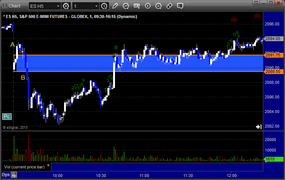Click the Pc previous close marker
Image resolution: width=285 pixels, height=180 pixels.
[x=7, y=116]
